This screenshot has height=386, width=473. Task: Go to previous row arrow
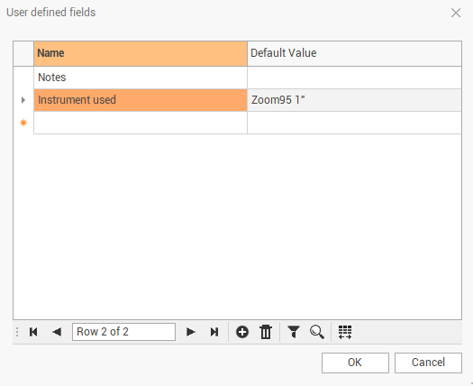tap(57, 332)
